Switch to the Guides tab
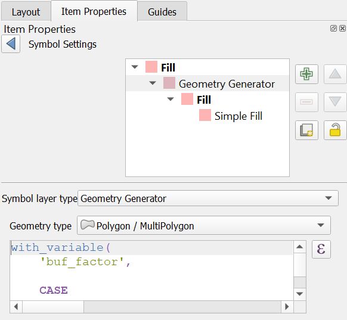 (162, 12)
